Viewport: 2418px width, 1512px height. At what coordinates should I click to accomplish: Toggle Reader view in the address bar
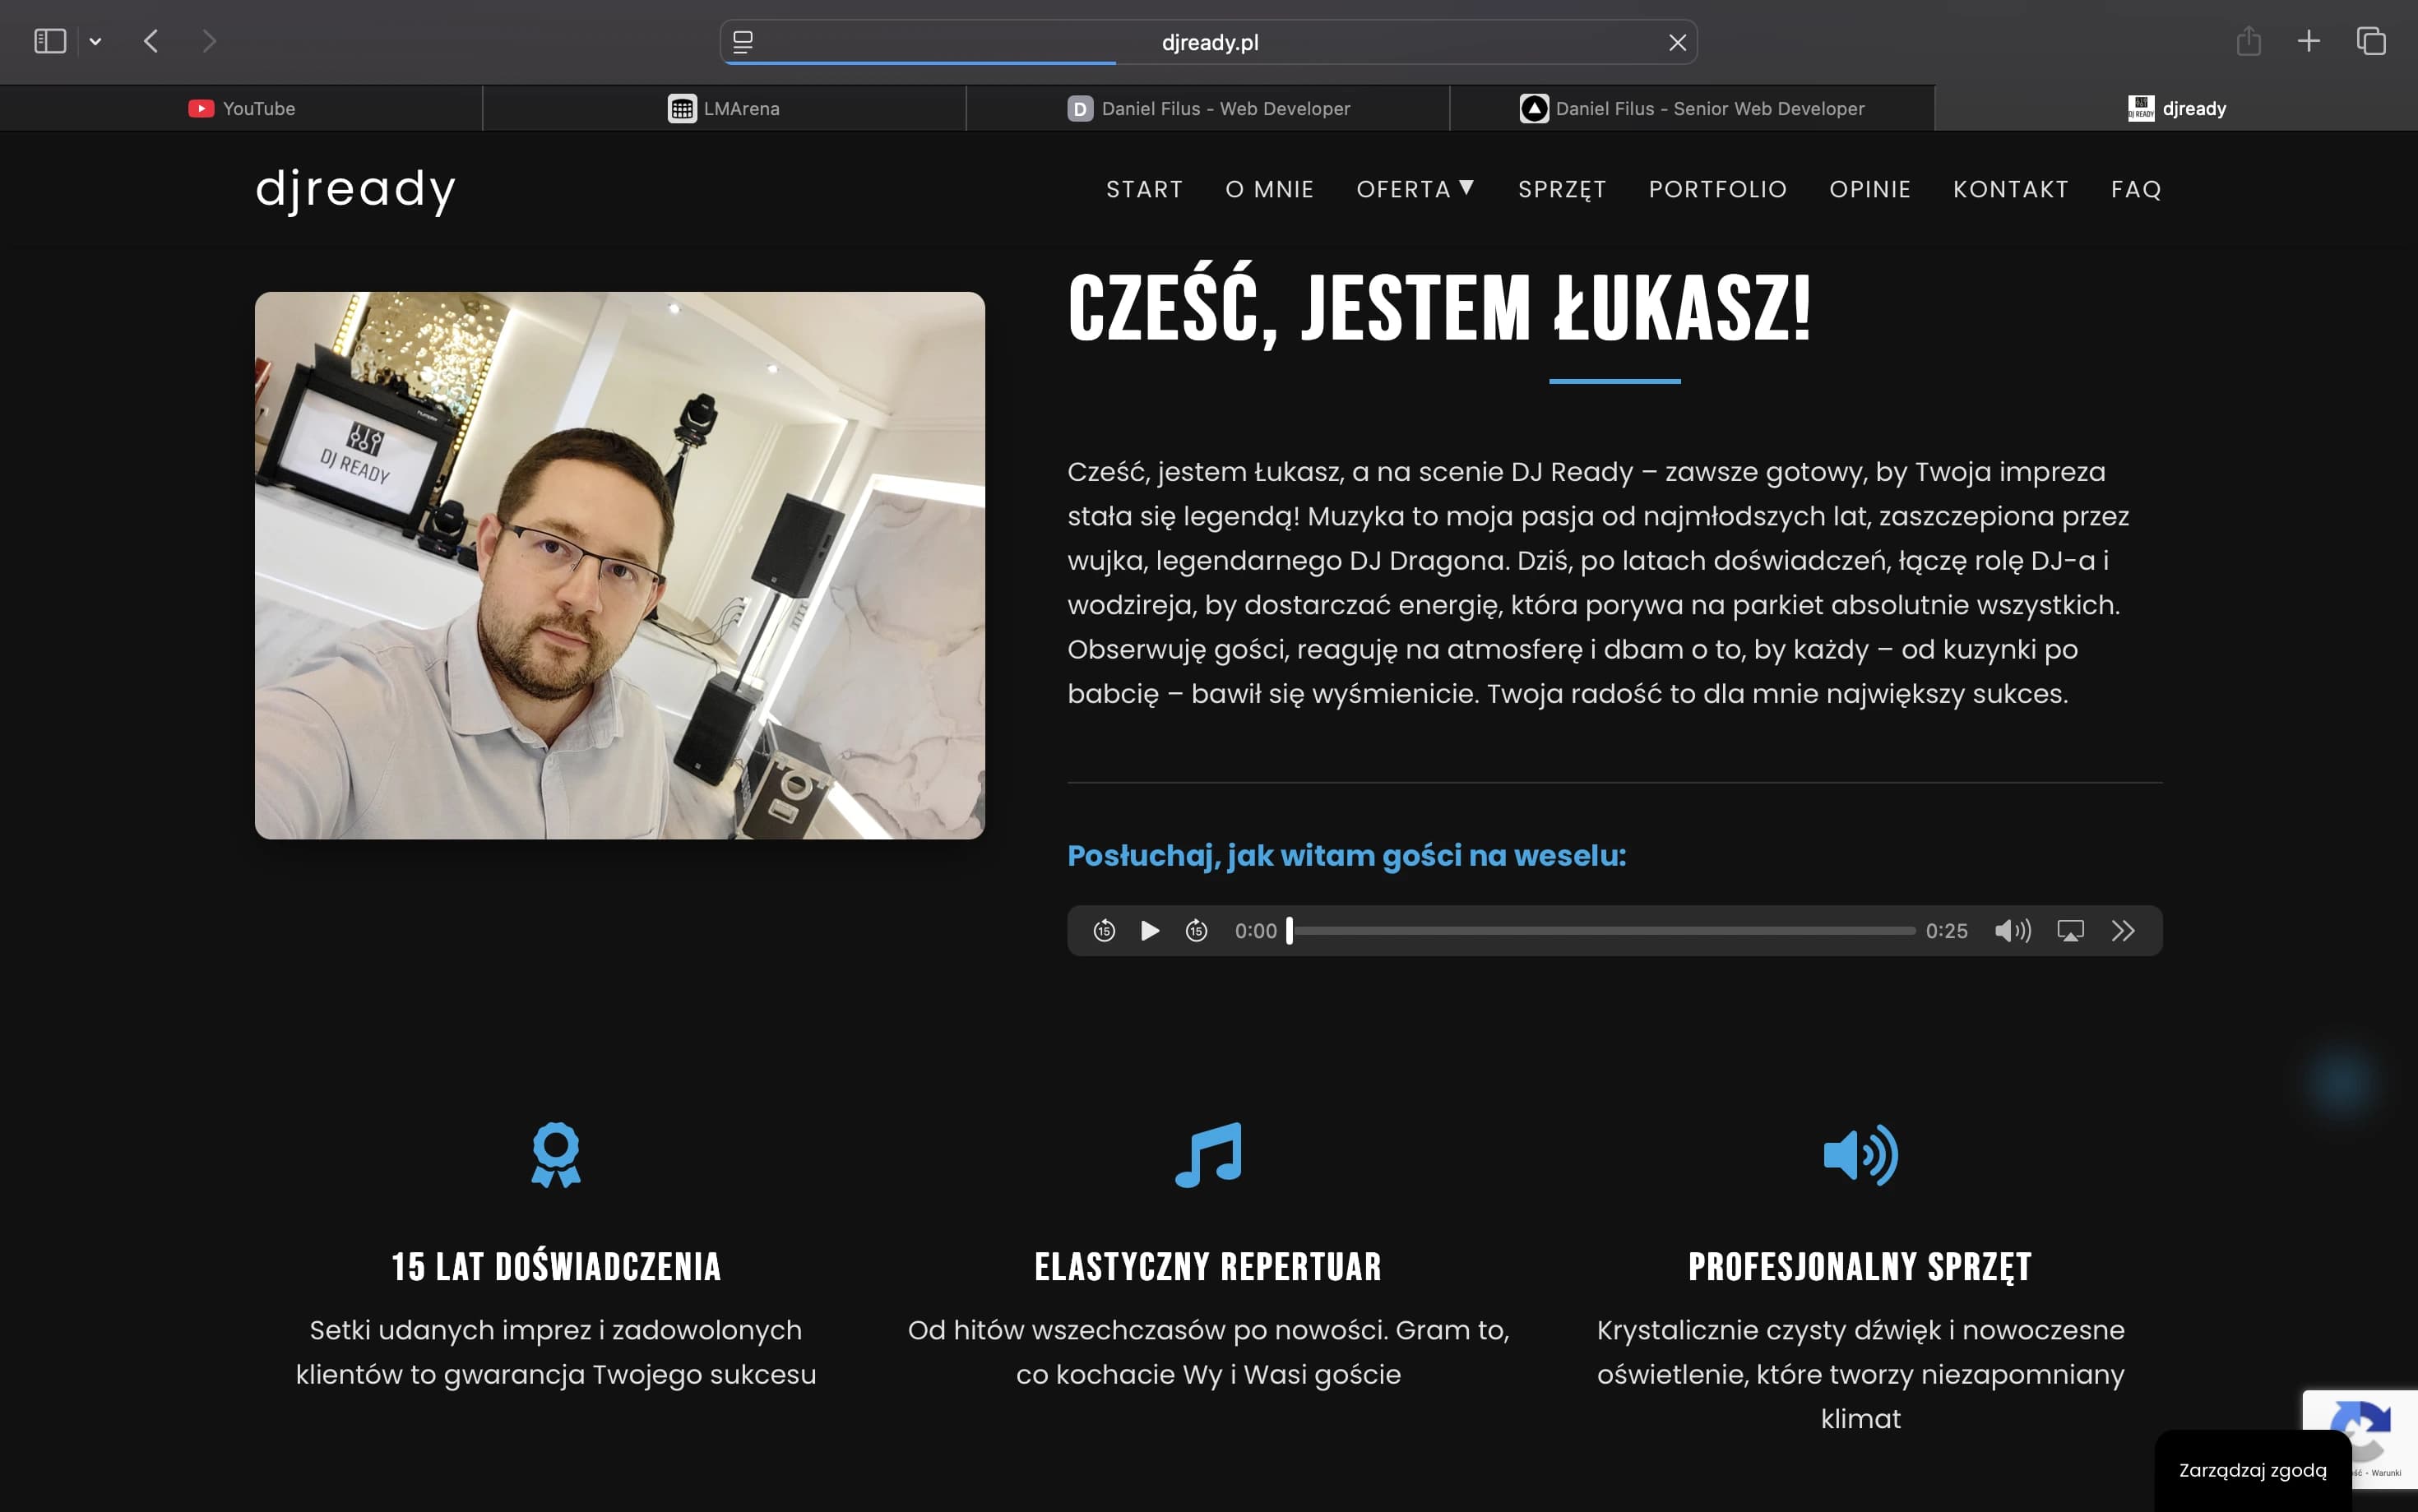pos(741,41)
